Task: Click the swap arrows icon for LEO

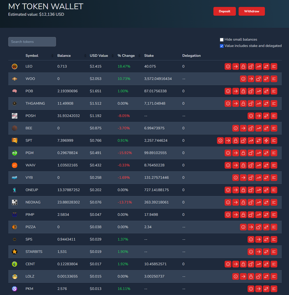Action: tap(266, 67)
